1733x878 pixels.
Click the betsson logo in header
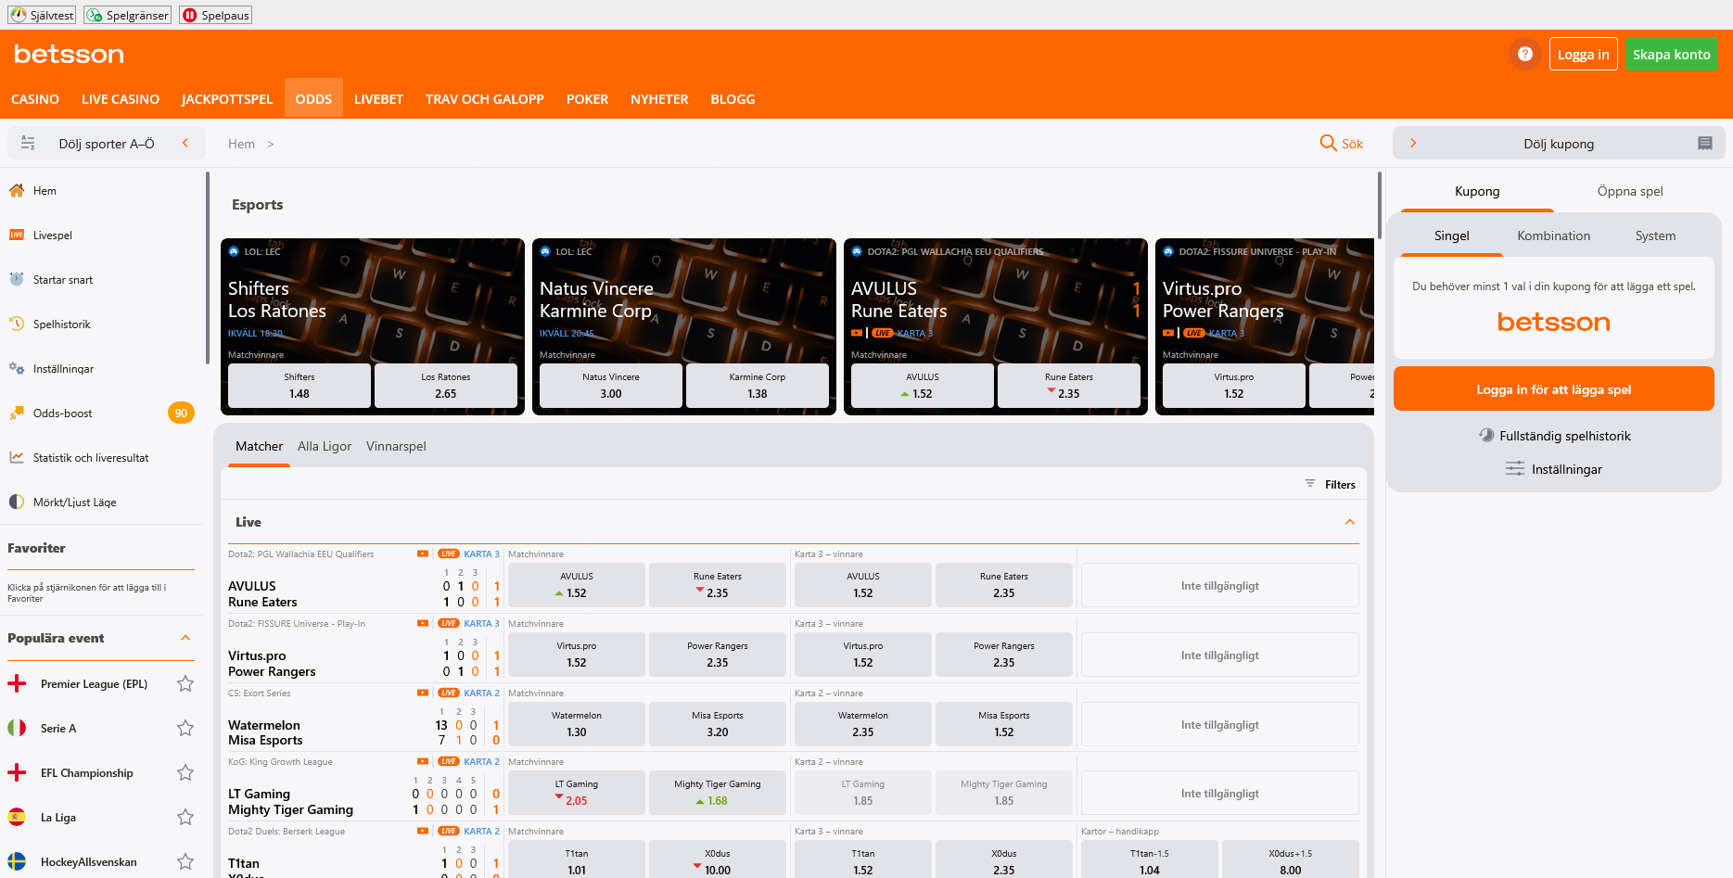point(69,55)
